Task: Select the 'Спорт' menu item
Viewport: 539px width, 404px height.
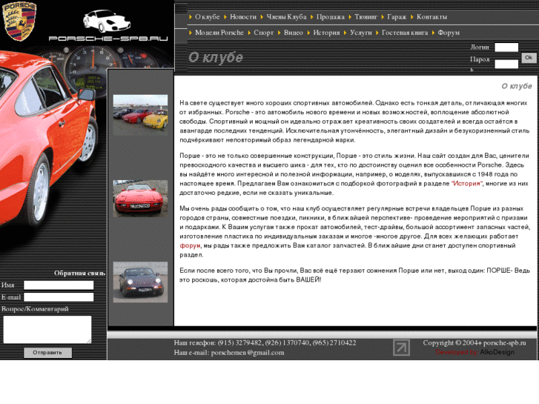Action: click(264, 33)
